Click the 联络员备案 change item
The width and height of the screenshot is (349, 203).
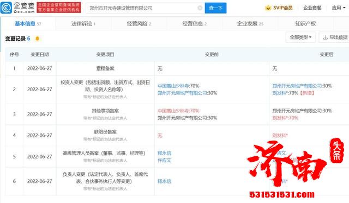click(105, 132)
